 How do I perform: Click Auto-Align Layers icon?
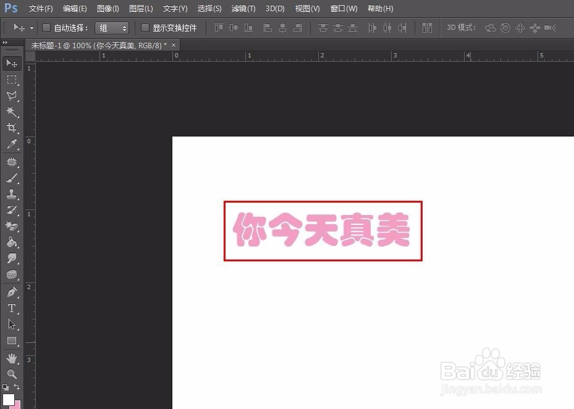tap(427, 28)
